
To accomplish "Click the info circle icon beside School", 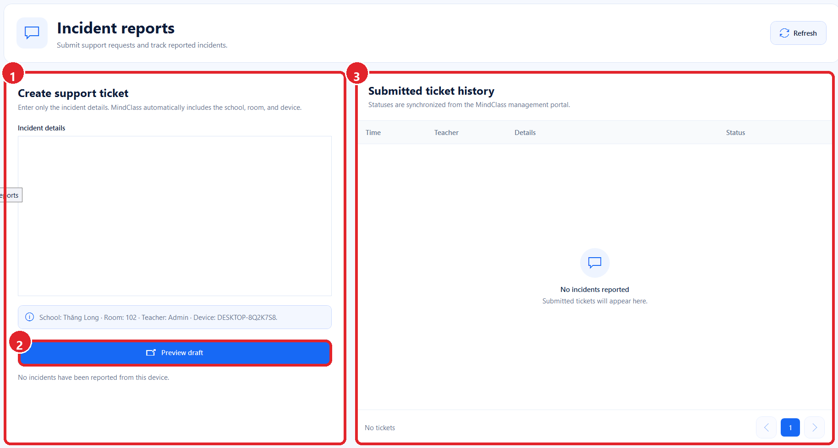I will (29, 317).
